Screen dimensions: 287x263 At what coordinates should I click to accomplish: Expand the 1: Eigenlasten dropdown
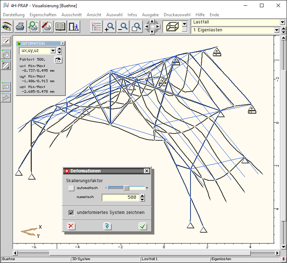pyautogui.click(x=277, y=30)
